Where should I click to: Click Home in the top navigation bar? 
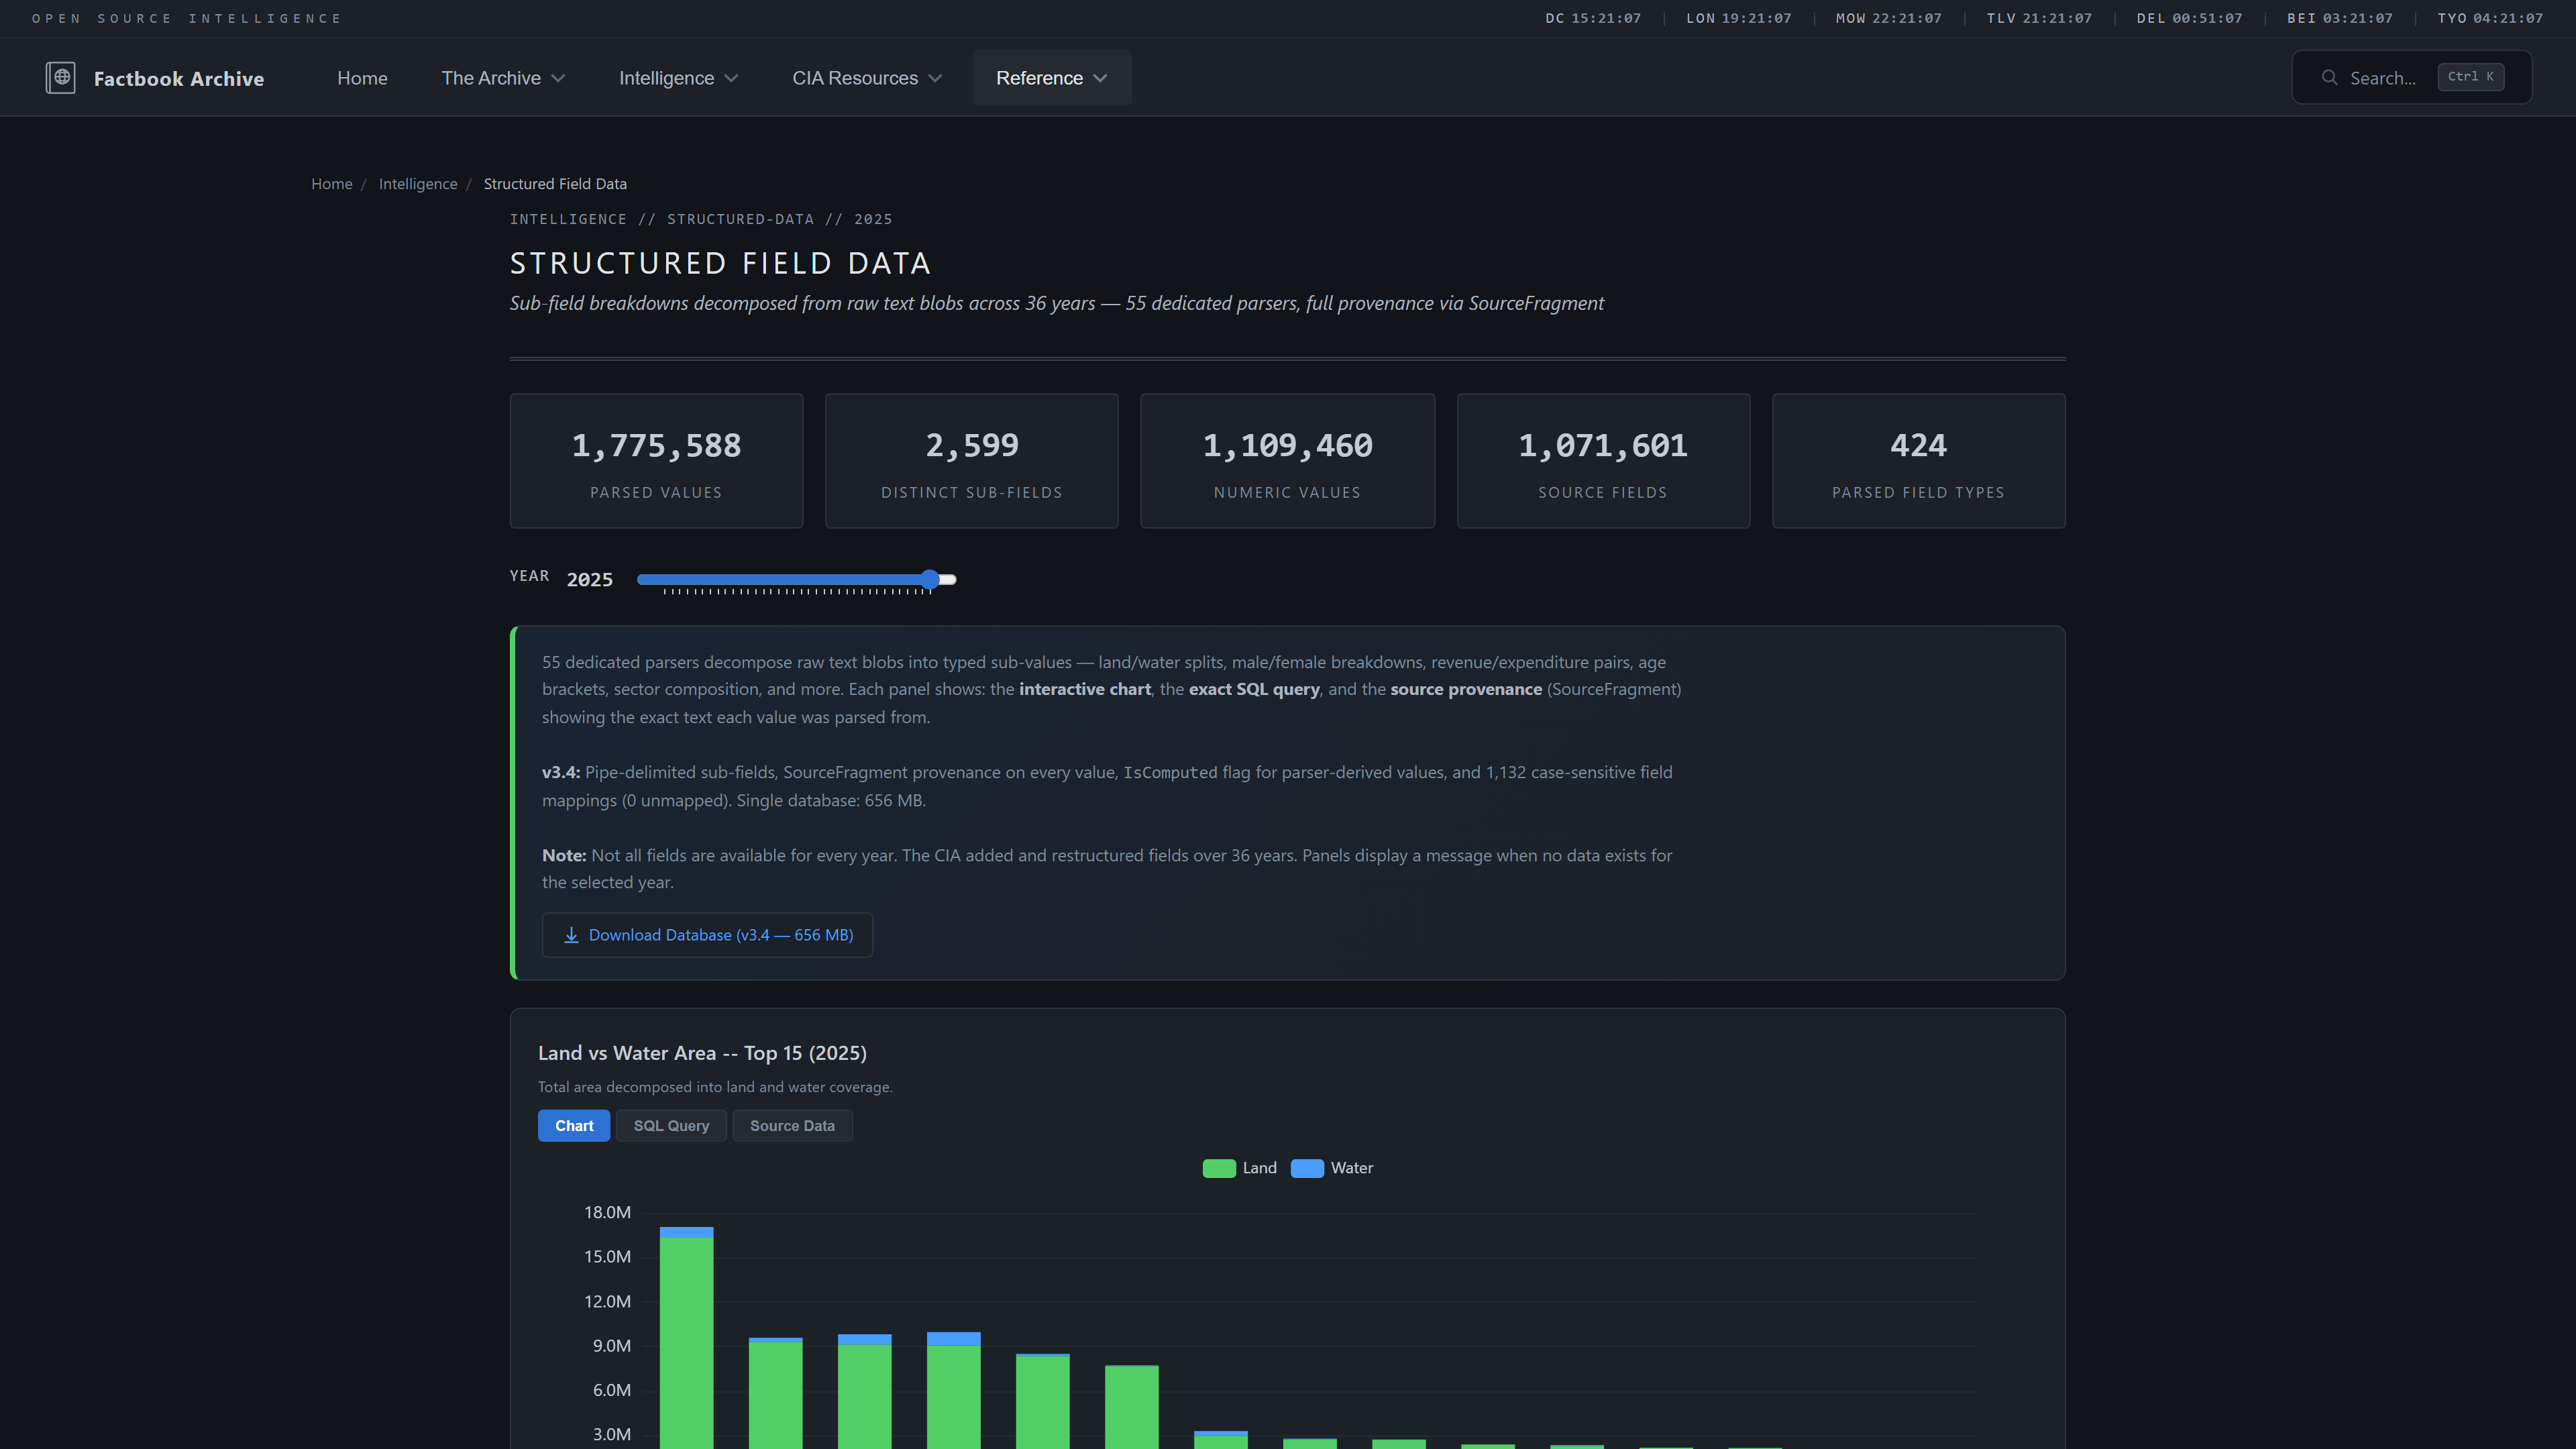(x=362, y=77)
